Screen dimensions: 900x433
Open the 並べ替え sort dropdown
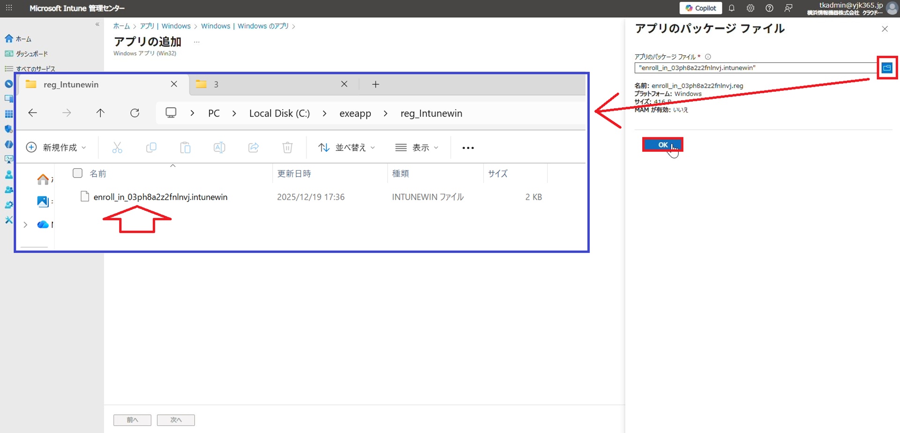click(346, 148)
